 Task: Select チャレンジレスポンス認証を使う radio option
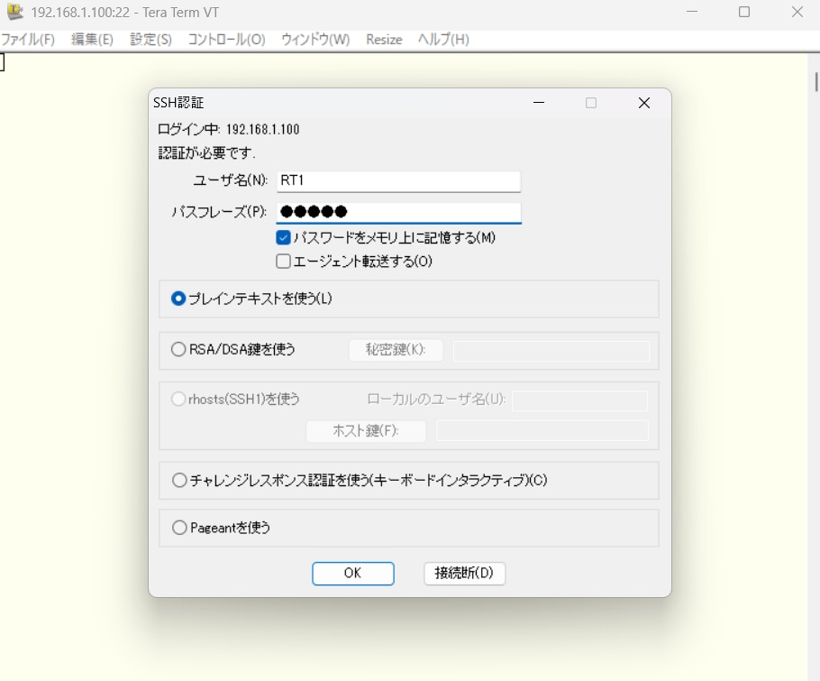(x=178, y=481)
